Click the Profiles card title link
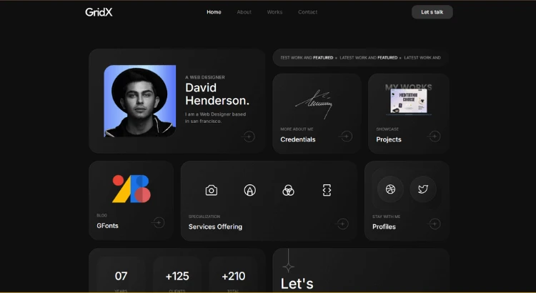536x293 pixels. [x=384, y=227]
